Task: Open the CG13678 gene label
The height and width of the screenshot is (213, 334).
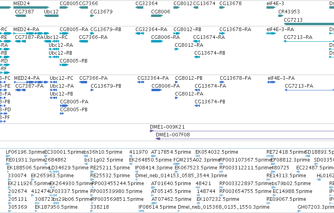Action: coord(230,4)
